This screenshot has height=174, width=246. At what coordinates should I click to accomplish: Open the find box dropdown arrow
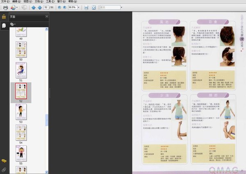click(121, 7)
